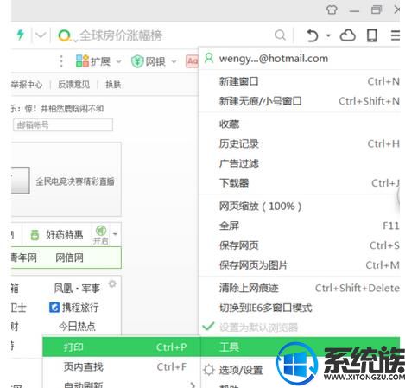Click the 青年网 link
The height and width of the screenshot is (388, 405).
[24, 258]
